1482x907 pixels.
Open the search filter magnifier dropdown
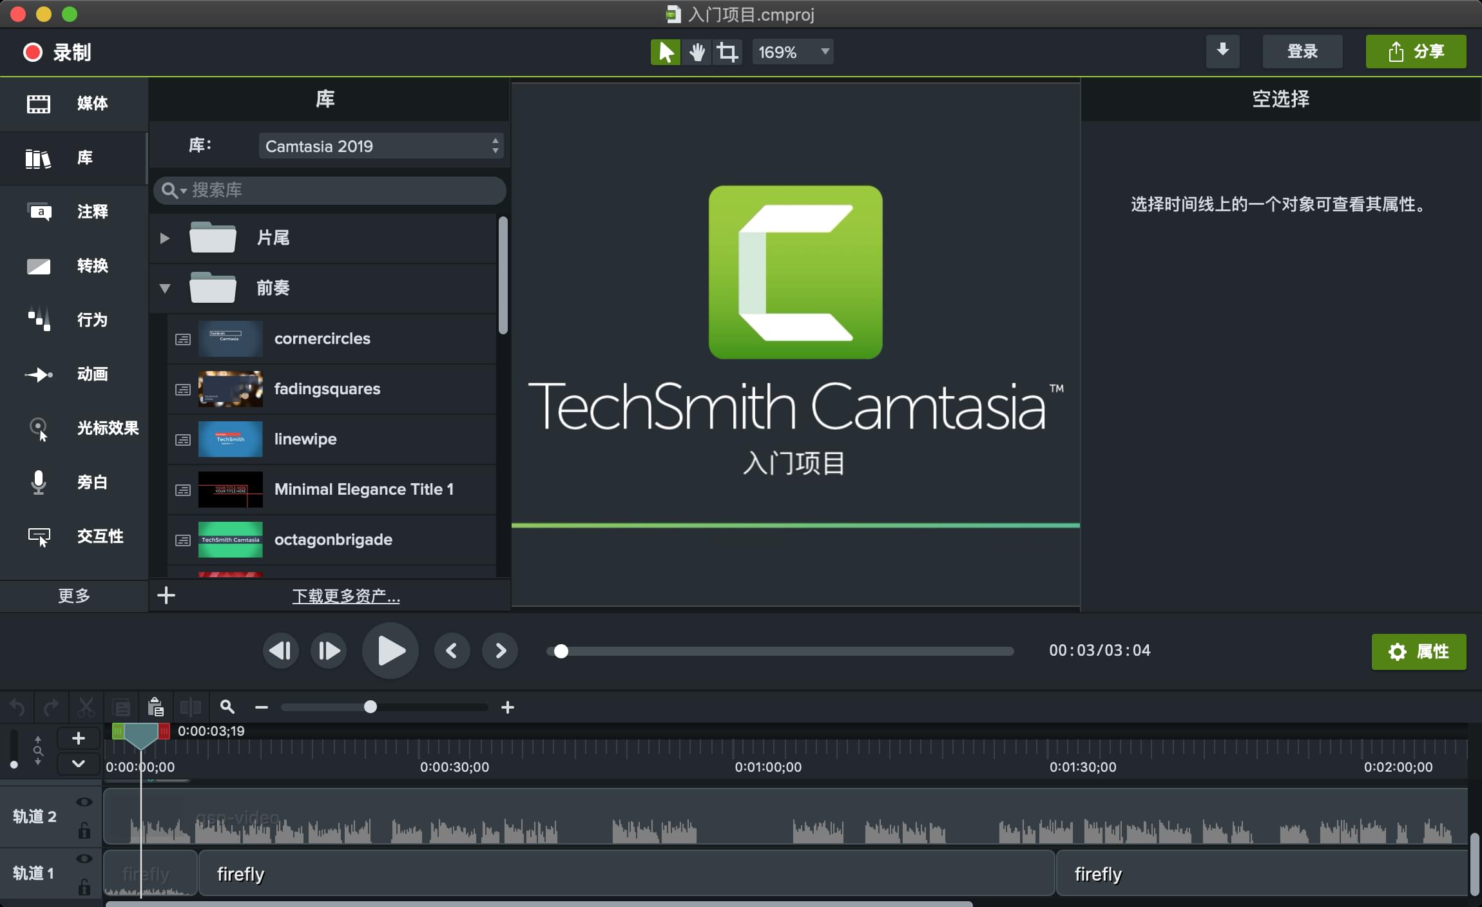pos(174,191)
